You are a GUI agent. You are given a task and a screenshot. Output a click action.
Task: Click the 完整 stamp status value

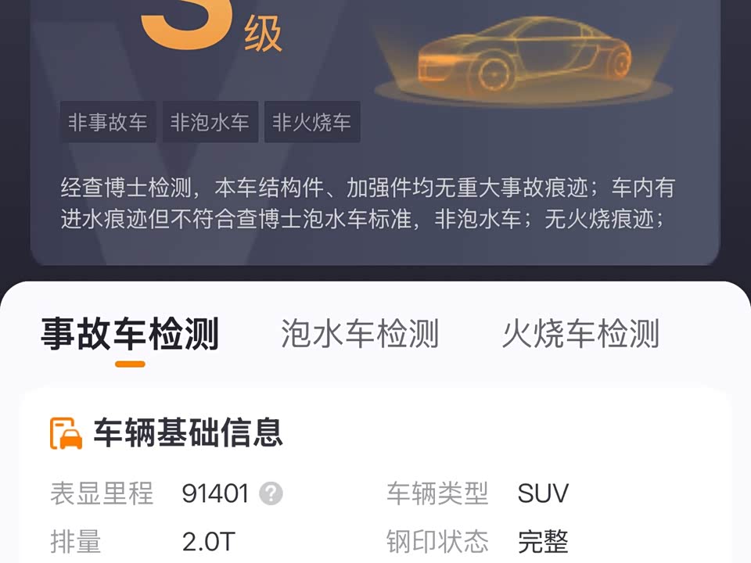tap(543, 542)
